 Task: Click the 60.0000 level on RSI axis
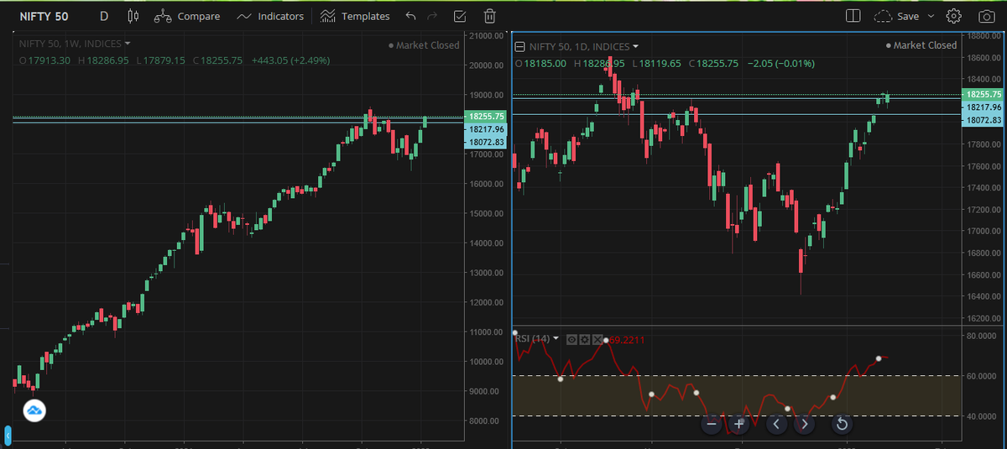pyautogui.click(x=983, y=376)
